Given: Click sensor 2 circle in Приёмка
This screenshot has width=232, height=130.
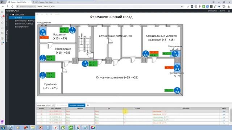Looking at the screenshot, I should 43,75.
